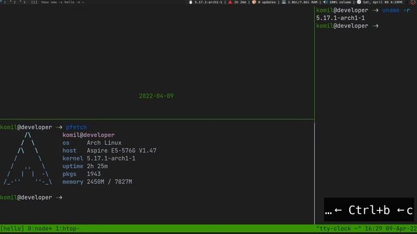
Task: Click the volume speaker icon
Action: coord(325,2)
